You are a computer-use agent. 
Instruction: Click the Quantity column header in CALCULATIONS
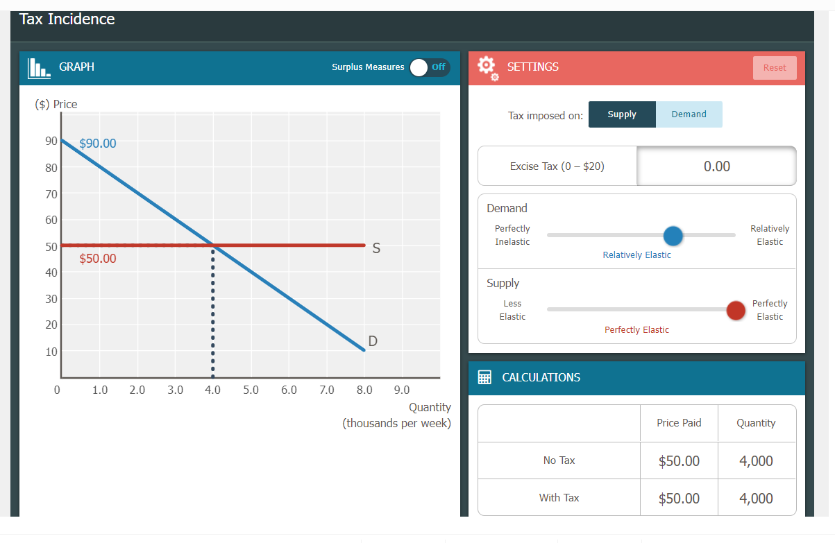point(756,423)
